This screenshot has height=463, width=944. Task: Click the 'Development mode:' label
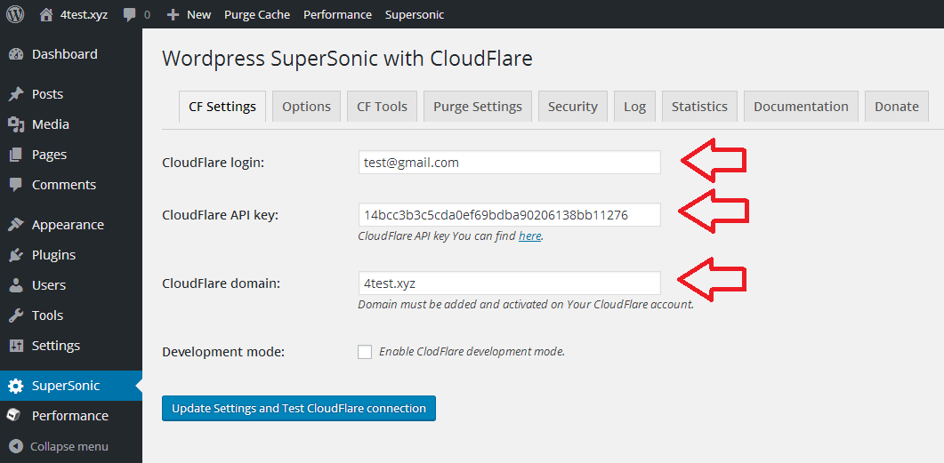coord(223,352)
